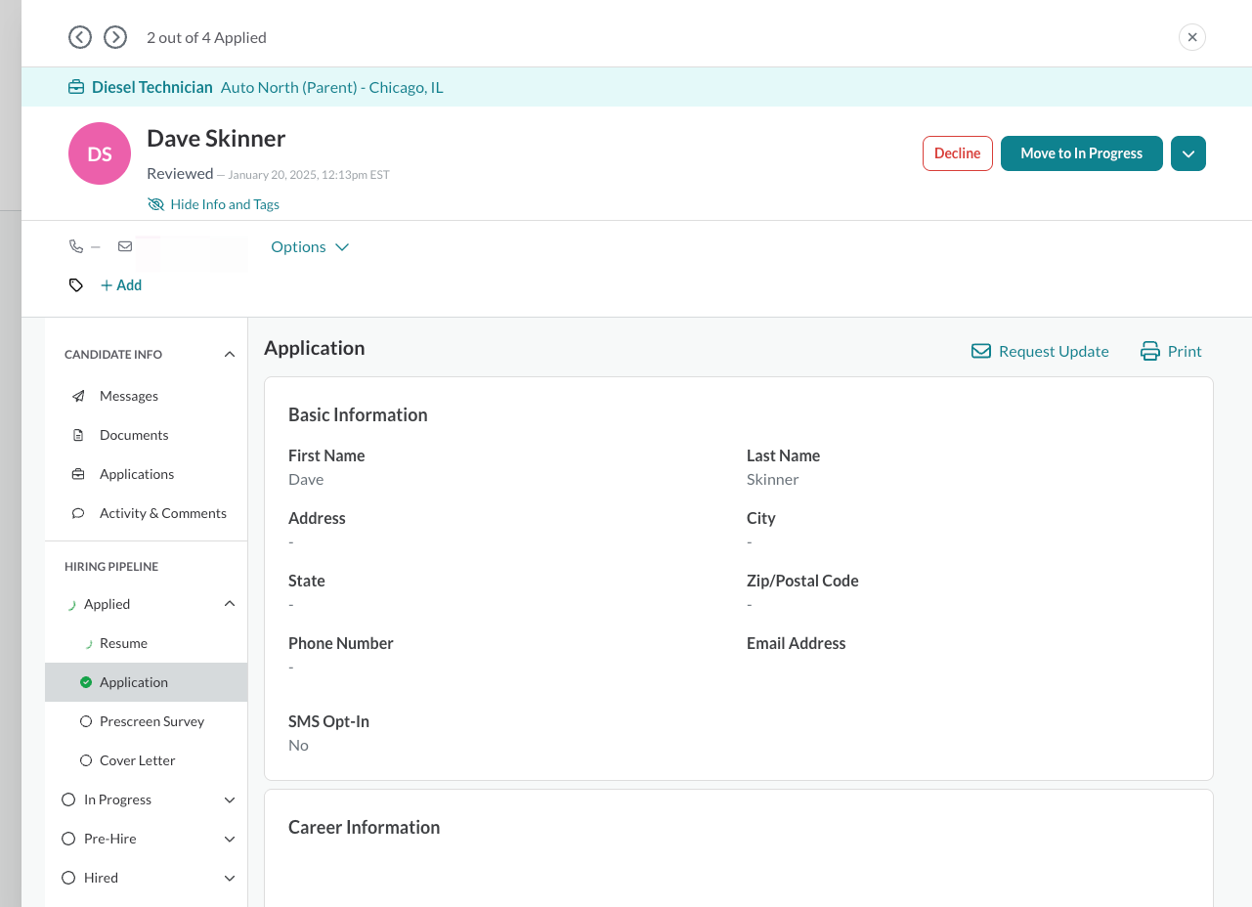Image resolution: width=1252 pixels, height=907 pixels.
Task: Click the First Name value 'Dave'
Action: coord(306,479)
